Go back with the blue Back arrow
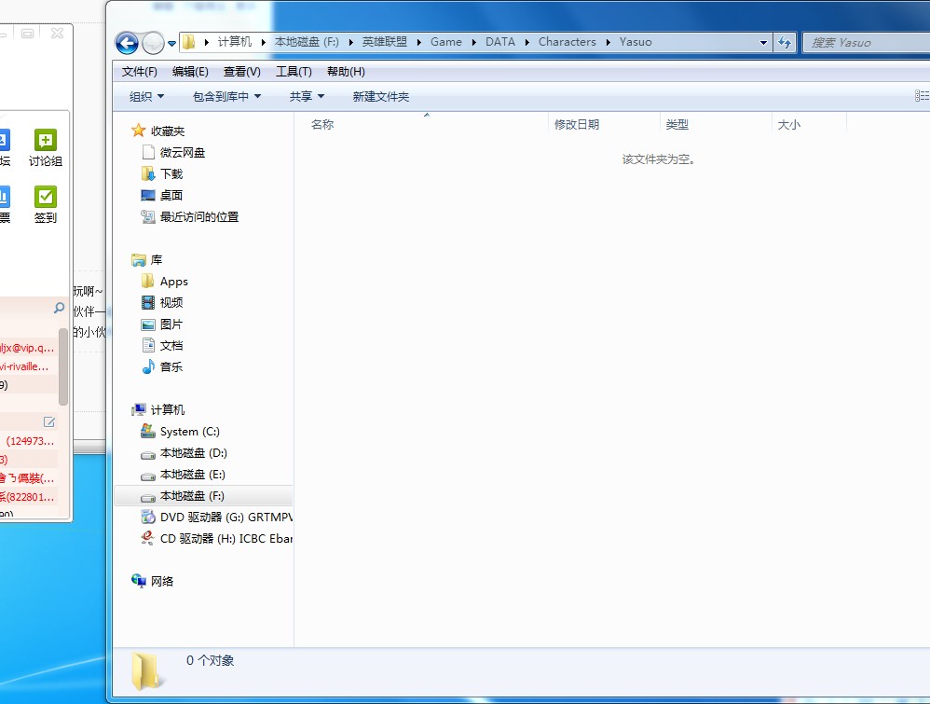Screen dimensions: 930x704 click(127, 43)
